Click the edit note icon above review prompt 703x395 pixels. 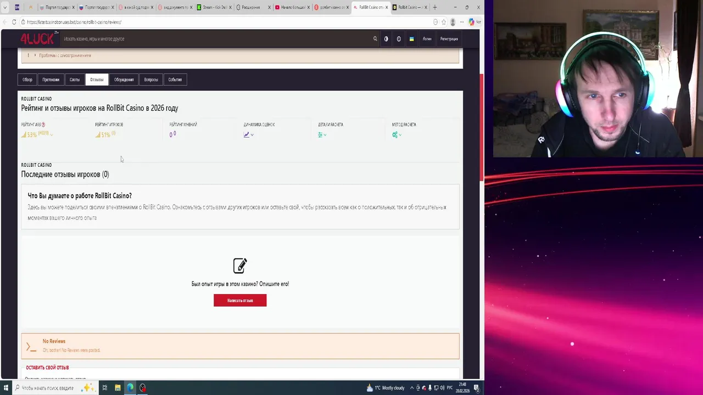[x=240, y=266]
